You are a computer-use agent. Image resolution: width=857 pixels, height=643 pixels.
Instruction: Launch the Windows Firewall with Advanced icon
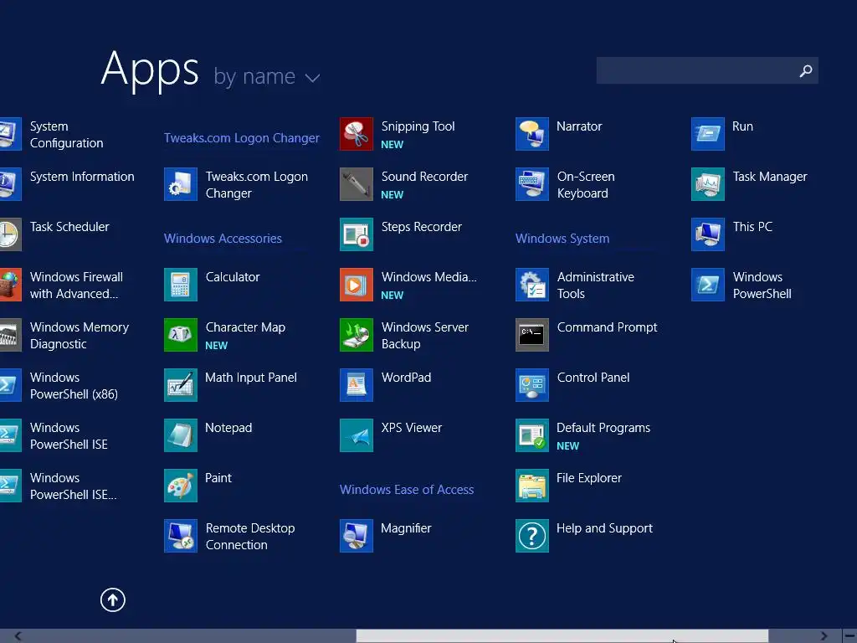pos(10,285)
